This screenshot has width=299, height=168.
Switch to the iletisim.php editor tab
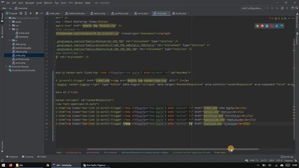[x=98, y=14]
